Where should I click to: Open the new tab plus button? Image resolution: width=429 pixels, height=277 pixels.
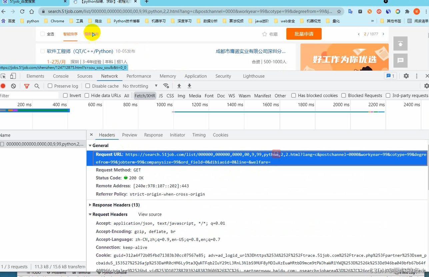(146, 2)
